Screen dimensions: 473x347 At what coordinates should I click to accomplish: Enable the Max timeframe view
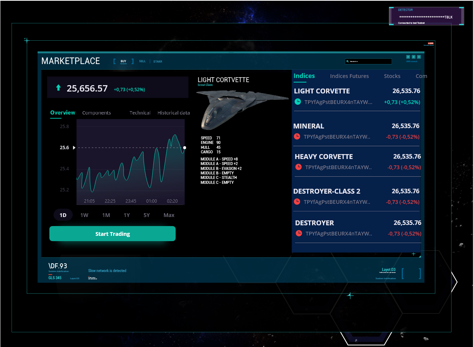168,215
